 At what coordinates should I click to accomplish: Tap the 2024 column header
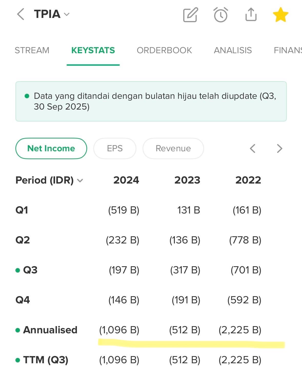[x=126, y=180]
